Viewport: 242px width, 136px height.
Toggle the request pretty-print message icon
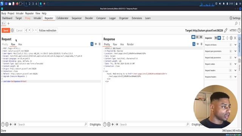(x=92, y=44)
